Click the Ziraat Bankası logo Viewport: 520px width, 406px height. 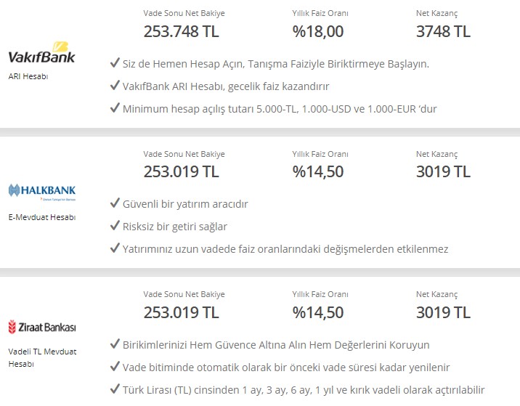point(42,327)
